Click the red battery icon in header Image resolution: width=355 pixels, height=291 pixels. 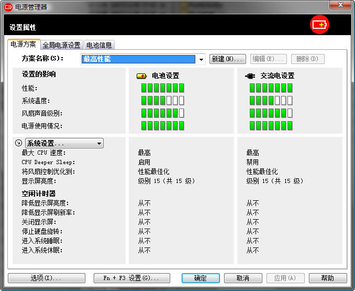click(319, 25)
